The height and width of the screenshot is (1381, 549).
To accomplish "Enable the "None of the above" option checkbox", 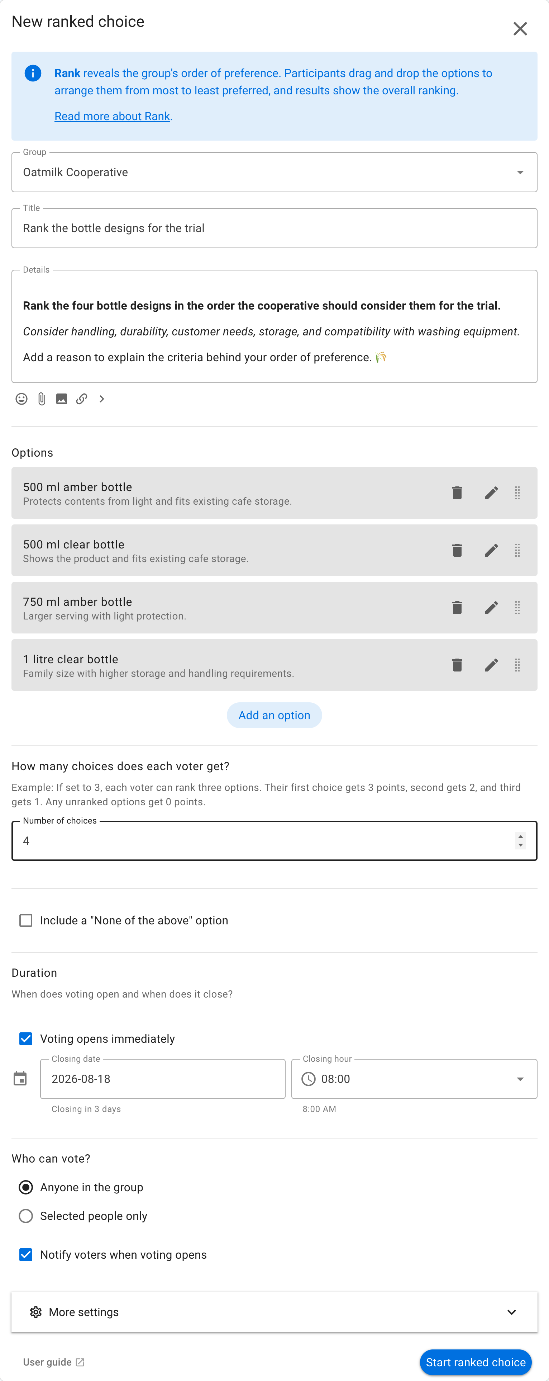I will (x=26, y=920).
